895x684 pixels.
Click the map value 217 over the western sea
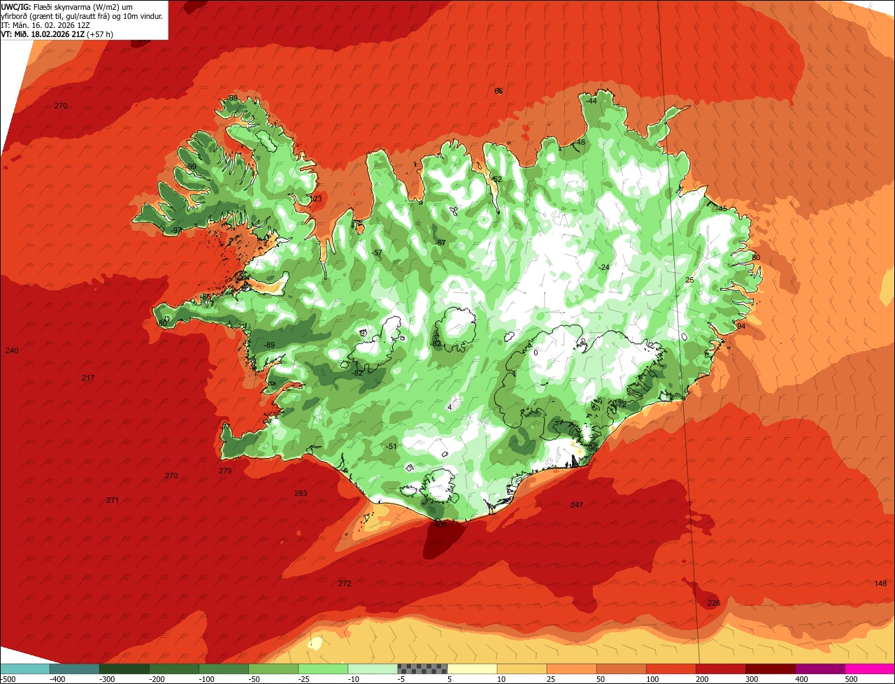coord(87,378)
